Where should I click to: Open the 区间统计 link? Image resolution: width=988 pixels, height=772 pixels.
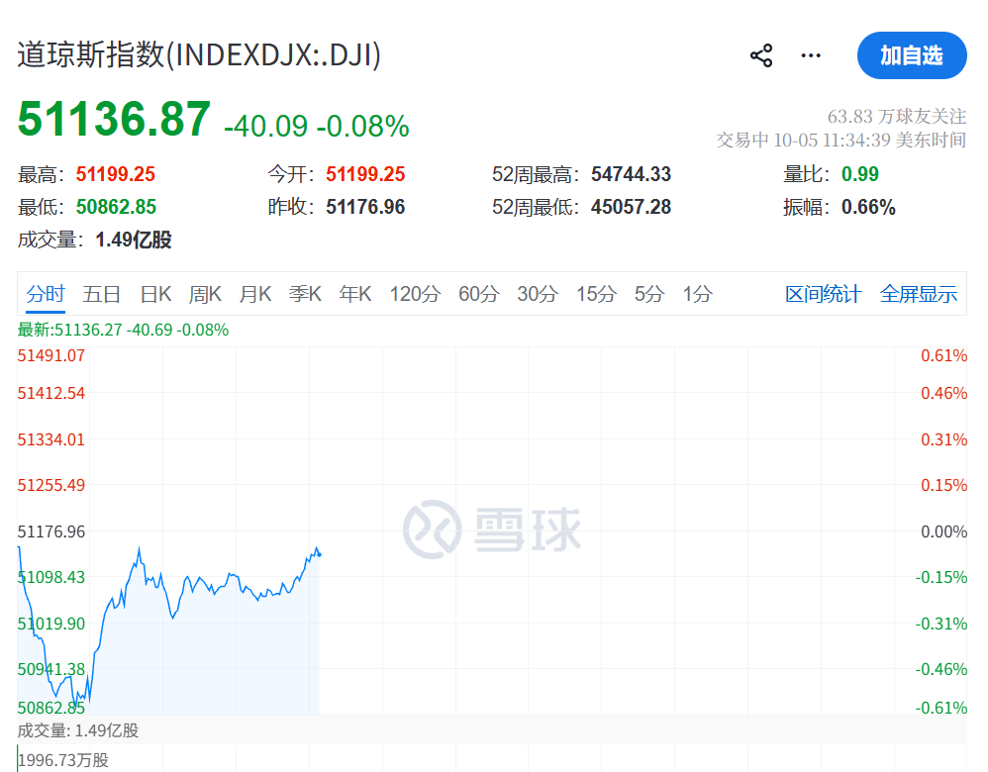[824, 294]
